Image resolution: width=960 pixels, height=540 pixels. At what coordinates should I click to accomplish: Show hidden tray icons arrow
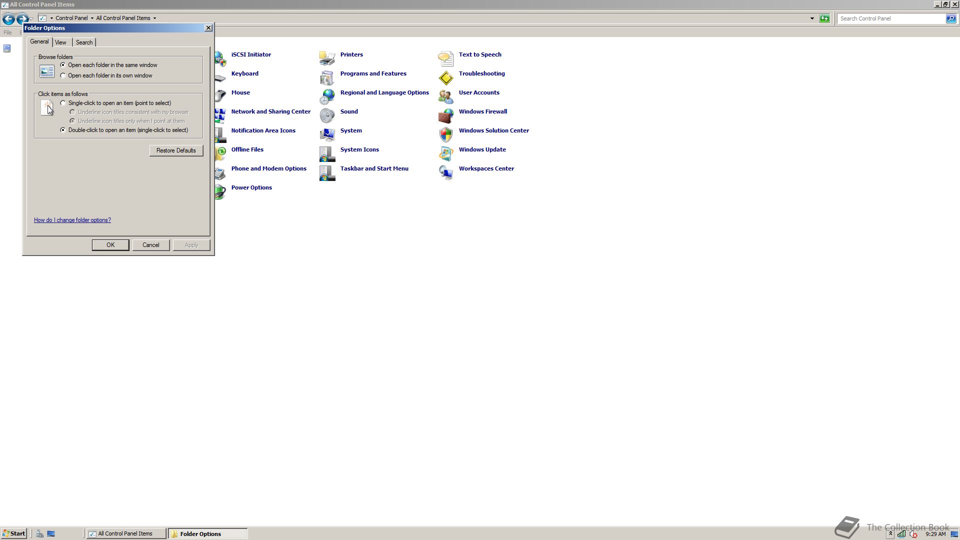(890, 534)
